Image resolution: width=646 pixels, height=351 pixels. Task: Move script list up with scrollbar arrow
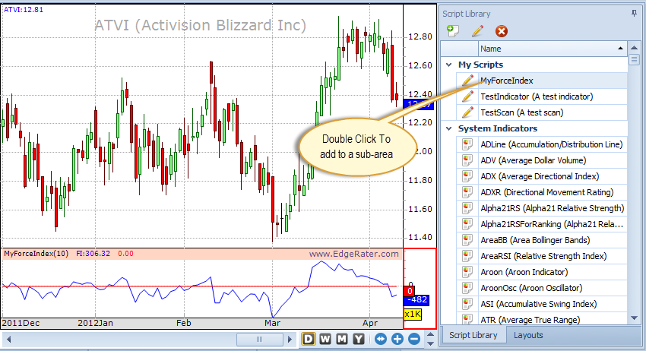tap(634, 48)
